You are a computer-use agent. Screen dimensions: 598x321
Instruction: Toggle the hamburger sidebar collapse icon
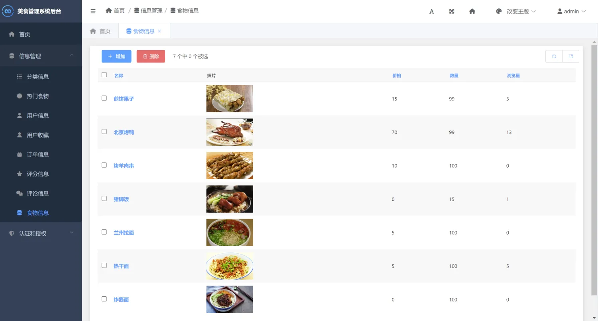pos(93,11)
